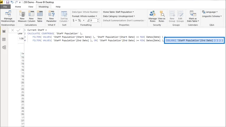
Task: Click the New Group icon
Action: (172, 16)
